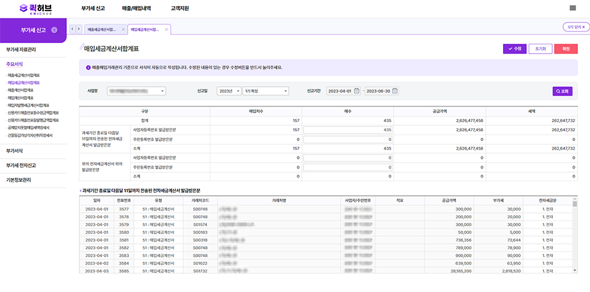Click 매수 input field showing 435

click(347, 130)
